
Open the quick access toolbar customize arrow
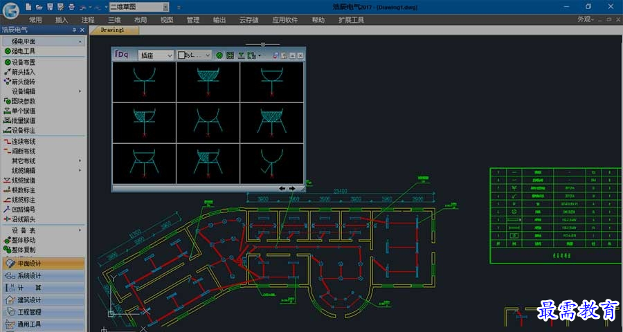(x=179, y=7)
